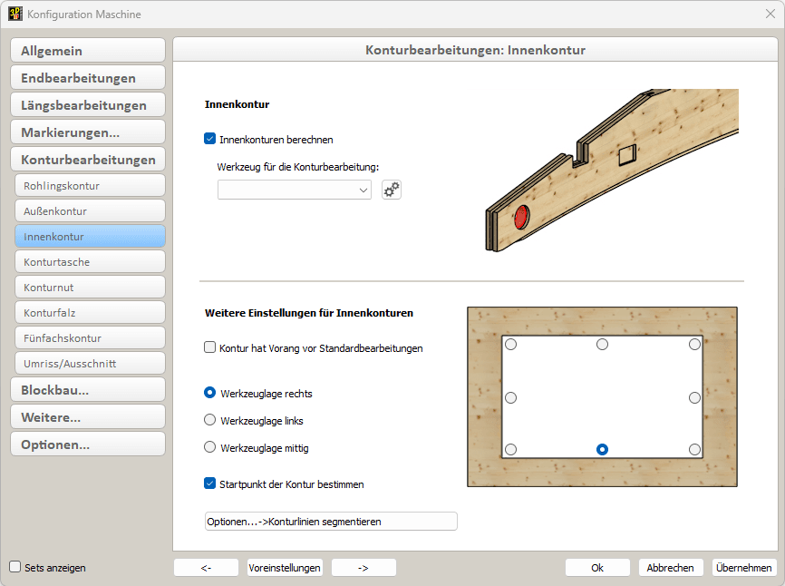Image resolution: width=785 pixels, height=586 pixels.
Task: Select the bottom-center start point
Action: (602, 449)
